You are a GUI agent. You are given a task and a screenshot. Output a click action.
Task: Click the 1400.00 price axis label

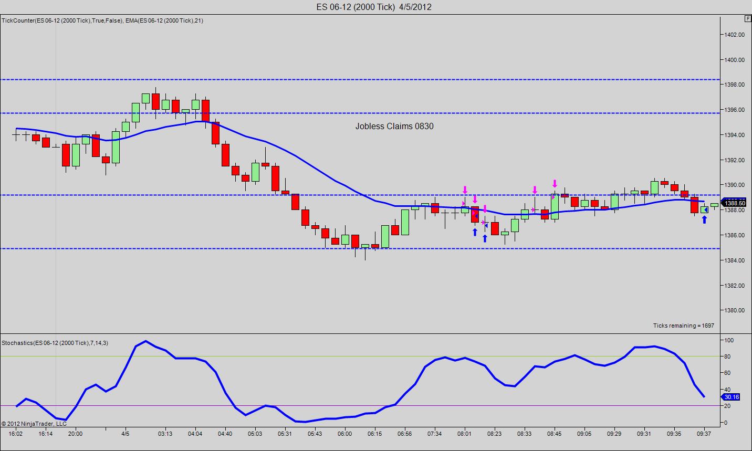(x=734, y=60)
